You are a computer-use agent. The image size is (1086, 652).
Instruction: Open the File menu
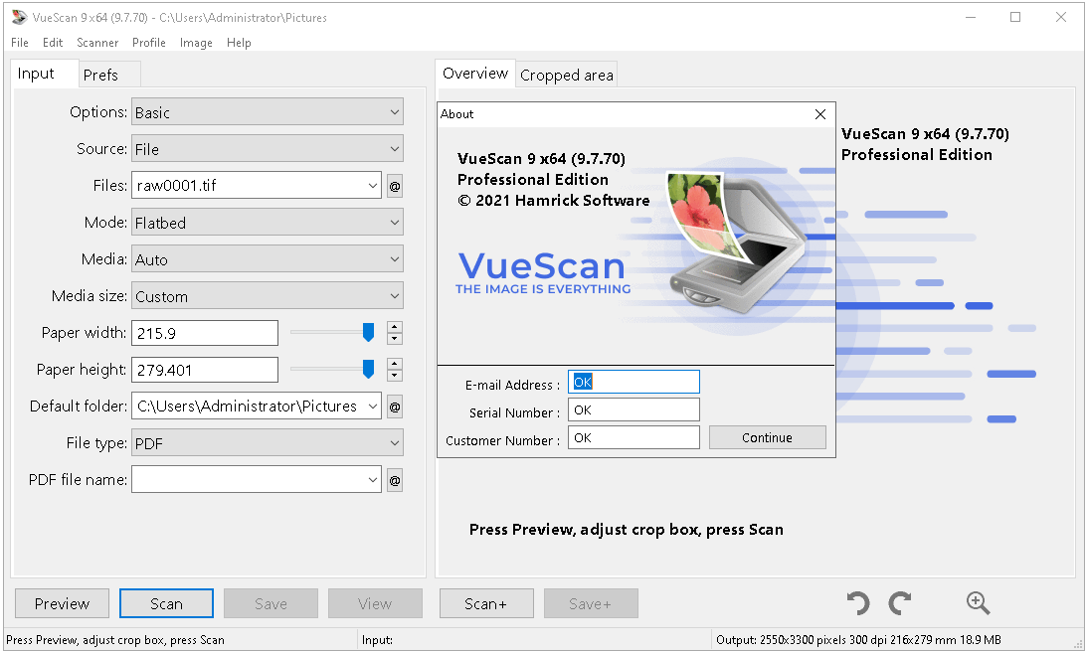point(20,42)
